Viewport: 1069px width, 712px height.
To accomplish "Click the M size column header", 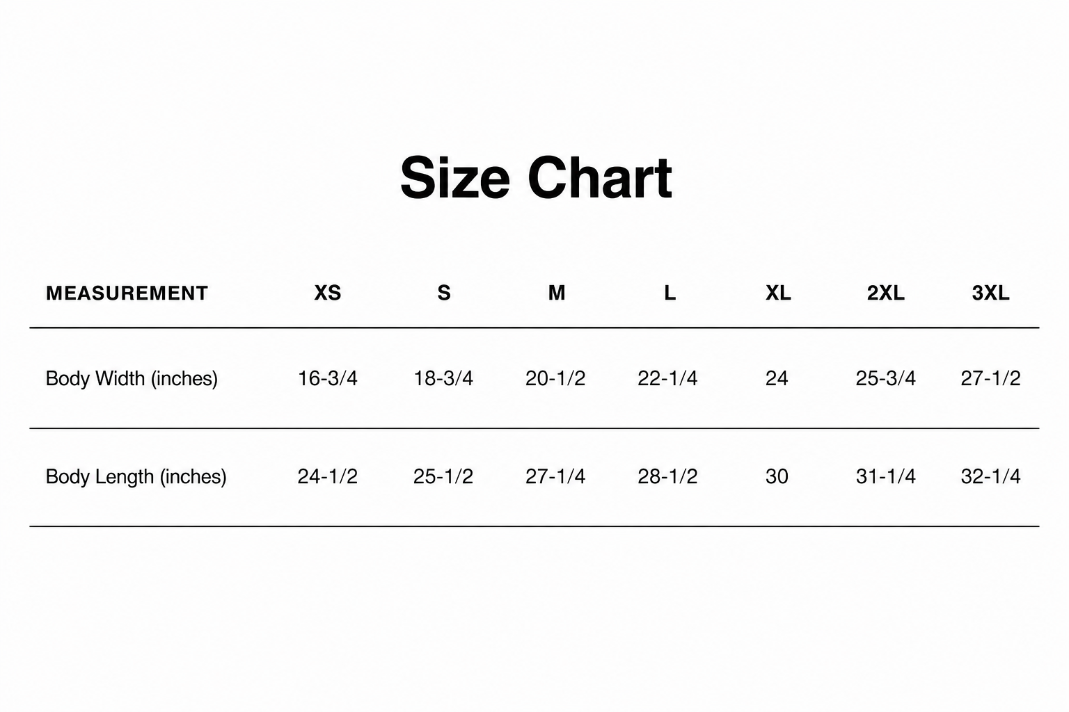I will (x=557, y=293).
